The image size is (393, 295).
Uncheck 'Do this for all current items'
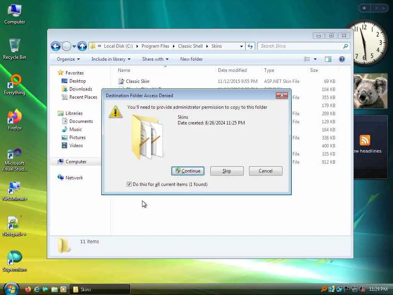[x=129, y=184]
